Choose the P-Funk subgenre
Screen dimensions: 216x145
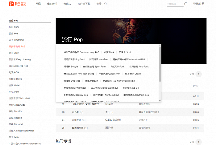point(118,66)
